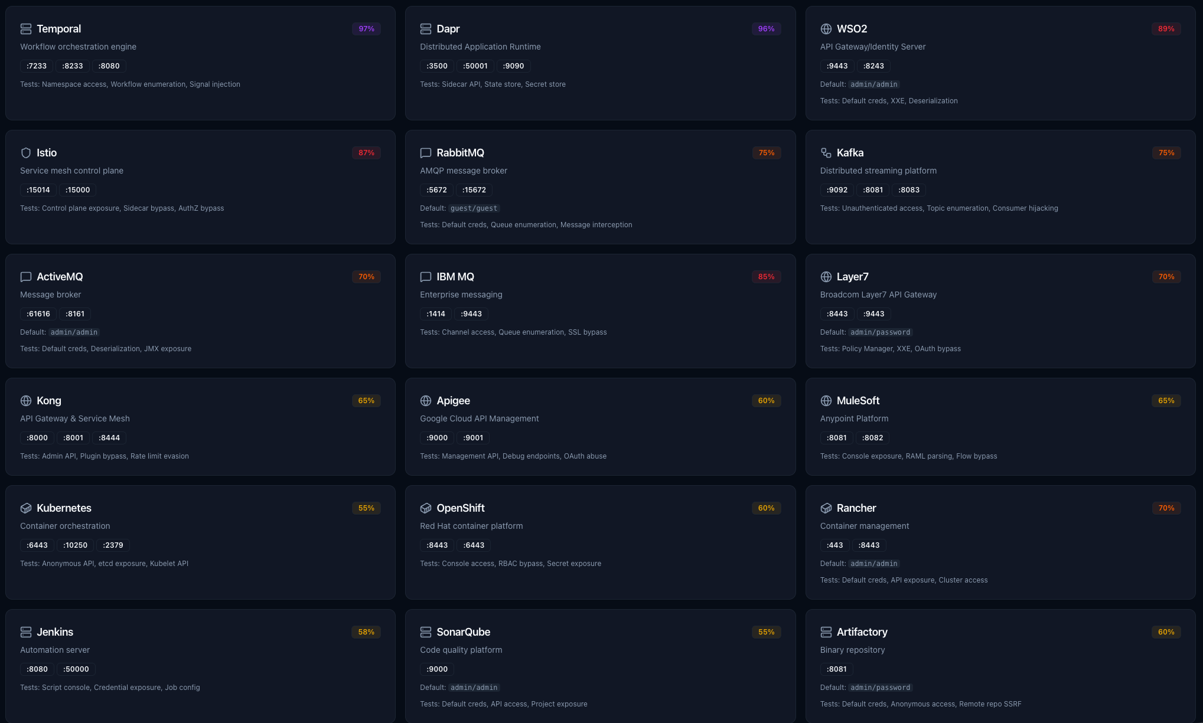Click the RabbitMQ message broker icon
Viewport: 1203px width, 723px height.
pos(426,152)
